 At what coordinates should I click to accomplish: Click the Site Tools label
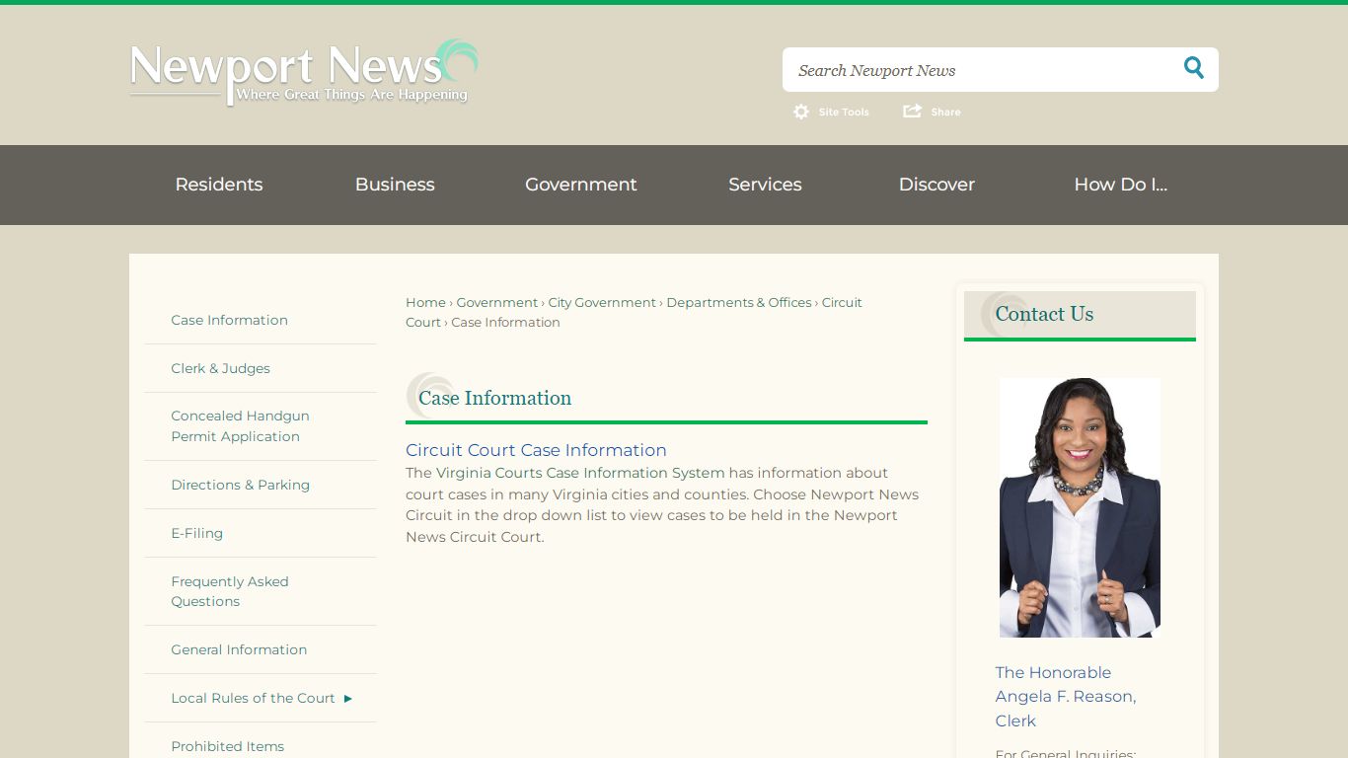click(844, 113)
